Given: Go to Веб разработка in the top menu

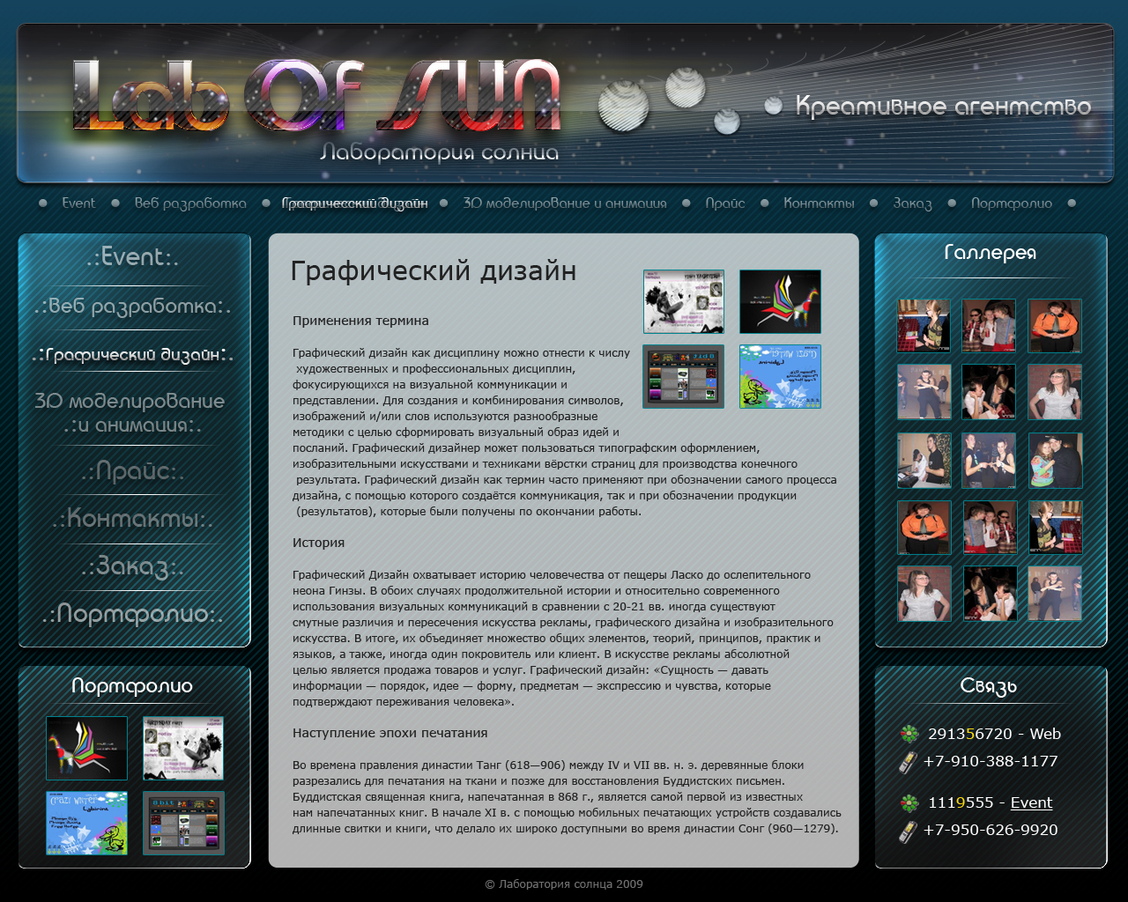Looking at the screenshot, I should pos(189,203).
